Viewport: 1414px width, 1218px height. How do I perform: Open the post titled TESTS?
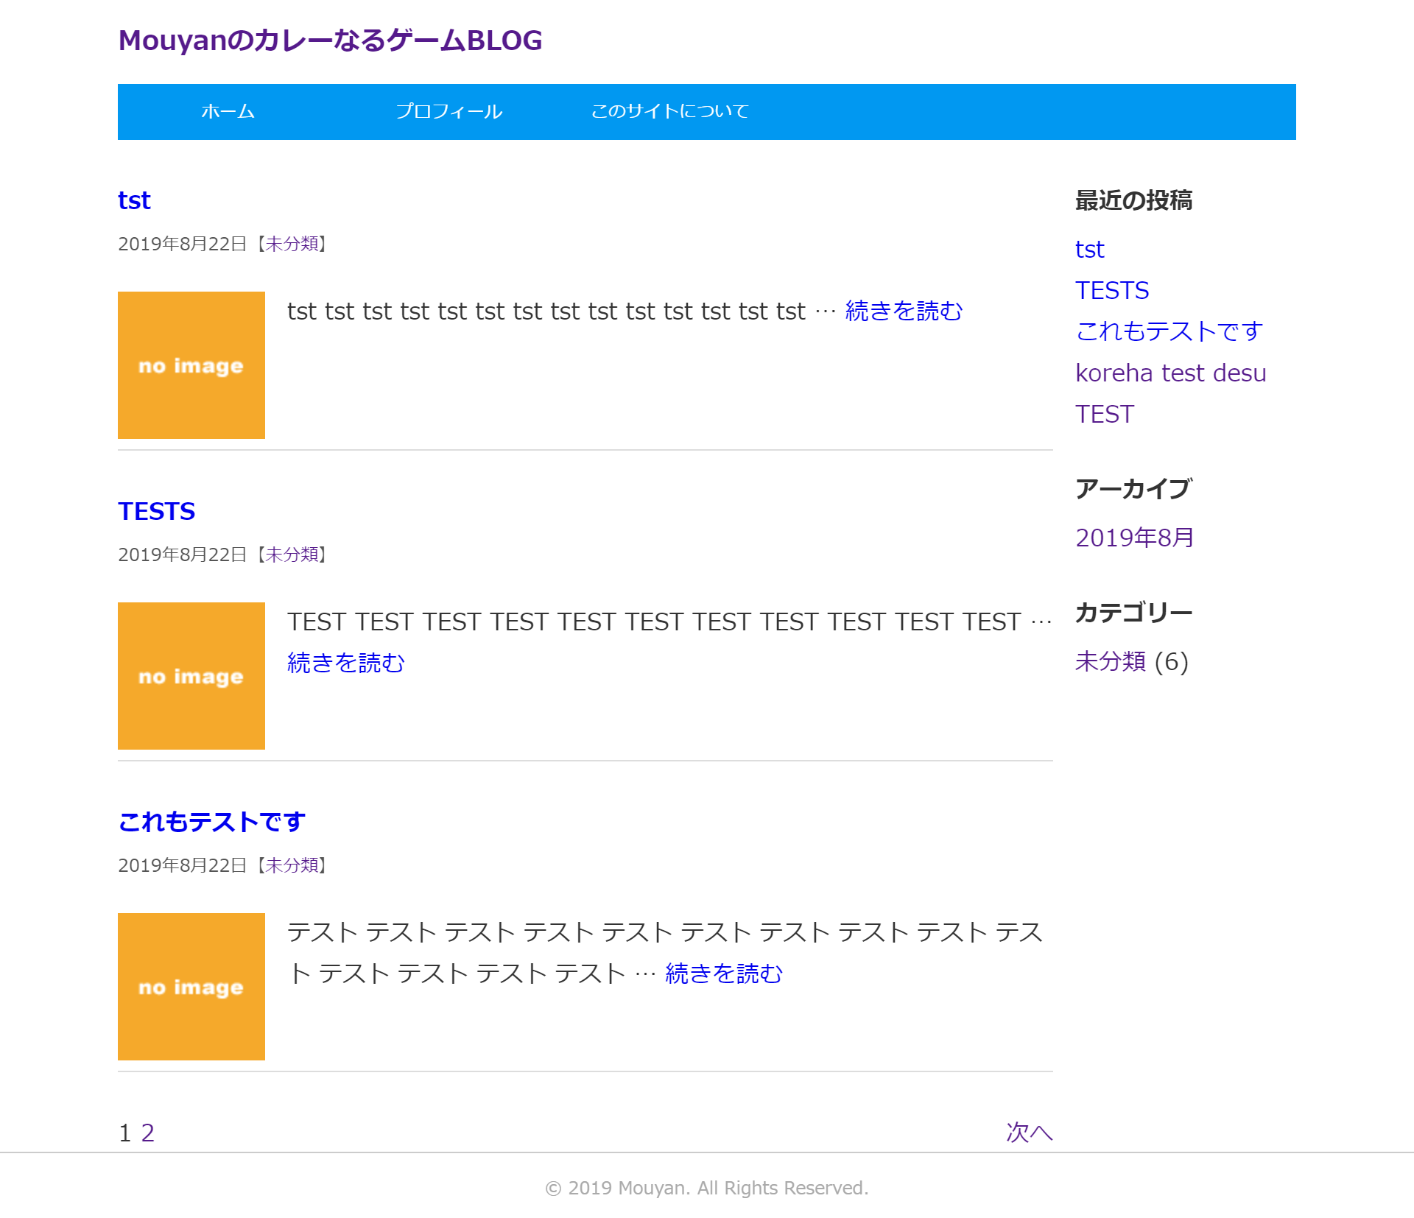[156, 511]
